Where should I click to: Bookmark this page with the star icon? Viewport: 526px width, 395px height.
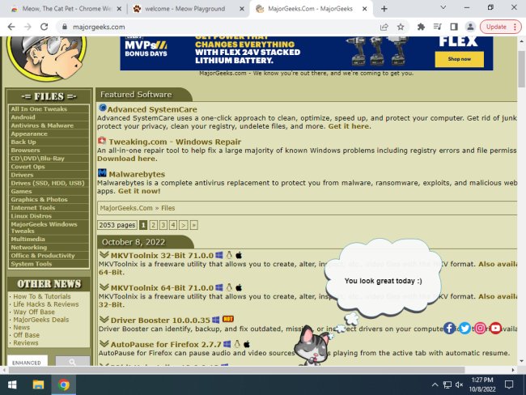tap(401, 27)
